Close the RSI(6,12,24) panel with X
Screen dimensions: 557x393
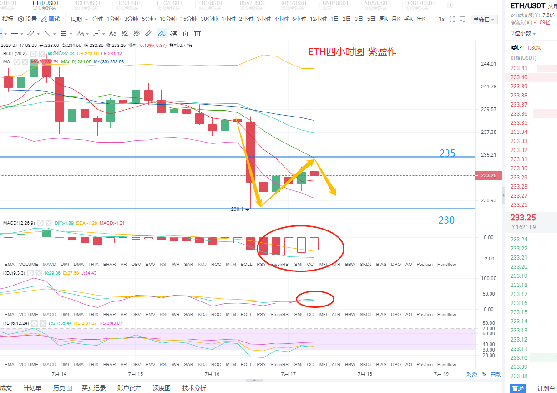[x=43, y=323]
